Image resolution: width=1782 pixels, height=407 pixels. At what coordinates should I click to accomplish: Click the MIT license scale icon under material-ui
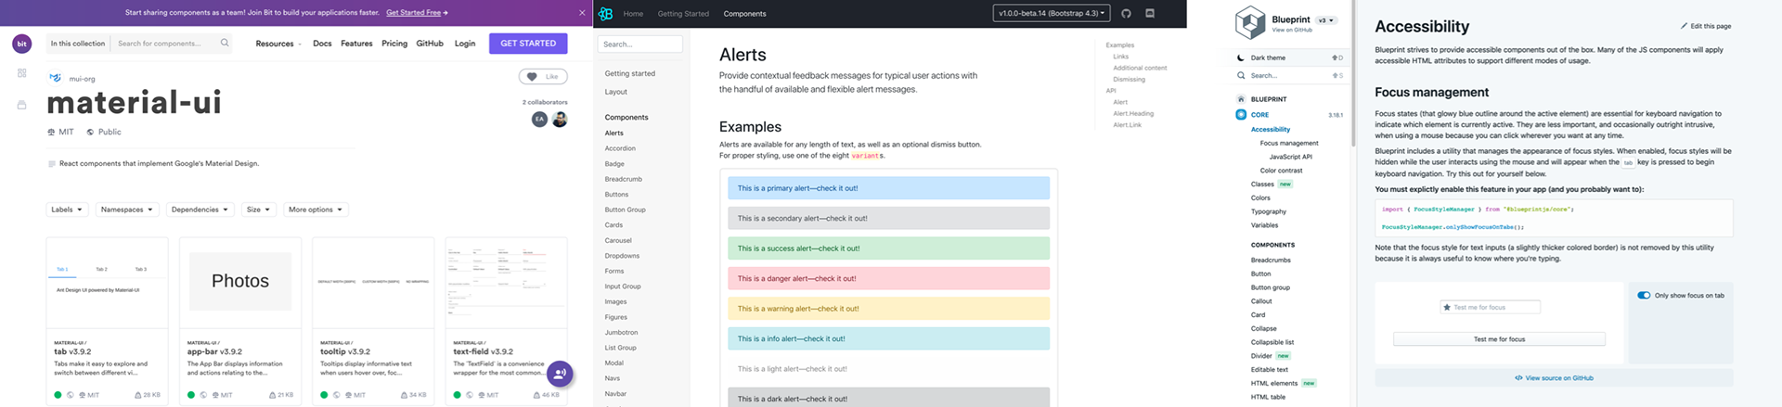pyautogui.click(x=51, y=132)
